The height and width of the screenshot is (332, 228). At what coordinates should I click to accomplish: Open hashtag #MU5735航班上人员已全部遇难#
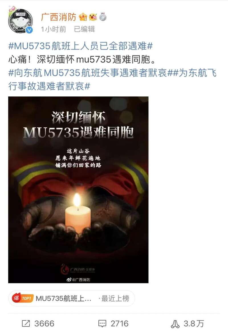81,46
